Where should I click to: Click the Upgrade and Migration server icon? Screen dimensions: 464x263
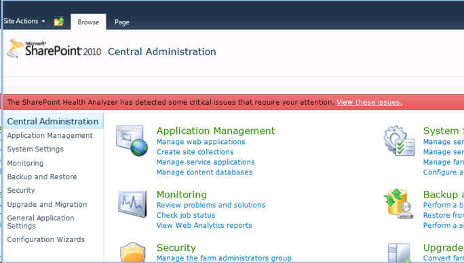point(400,253)
